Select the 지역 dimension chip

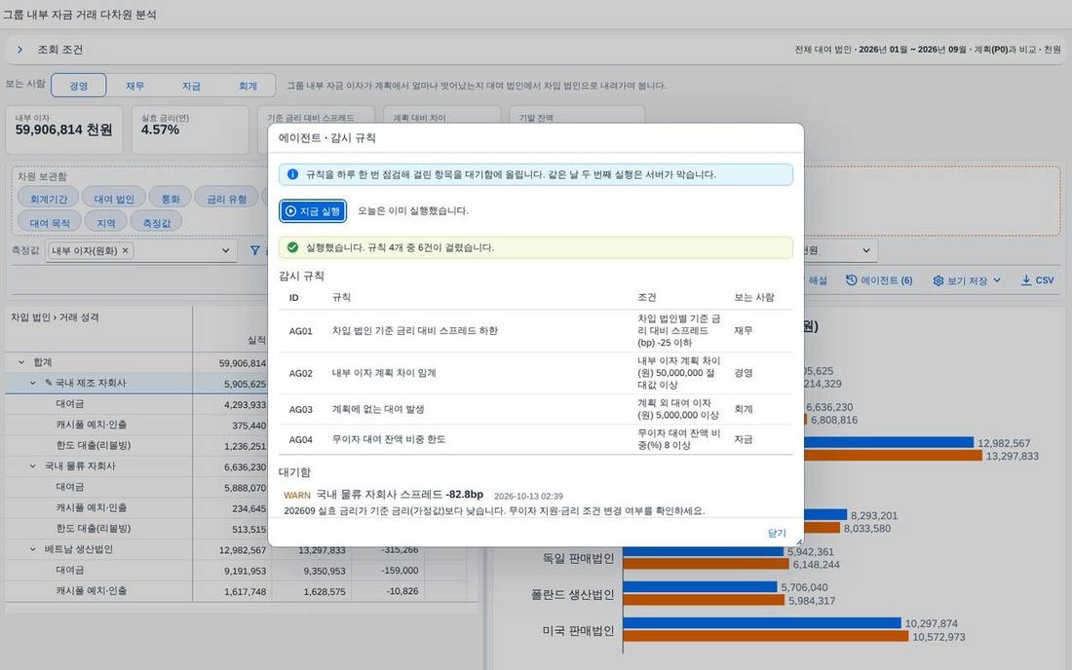point(106,223)
